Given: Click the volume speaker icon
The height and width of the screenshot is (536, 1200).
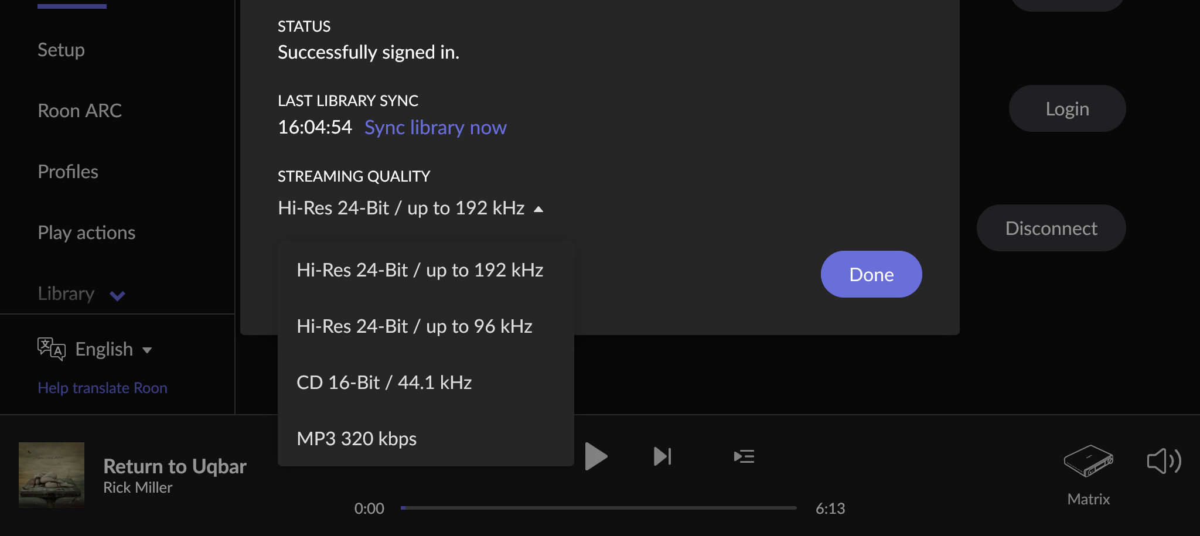Looking at the screenshot, I should [x=1164, y=461].
